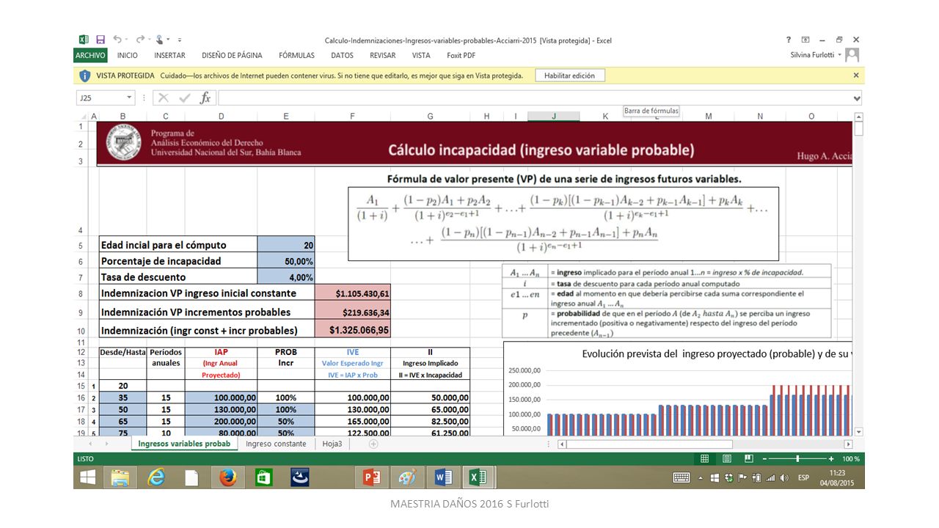Screen dimensions: 939x528
Task: Click vertical scrollbar up arrow
Action: pos(859,117)
